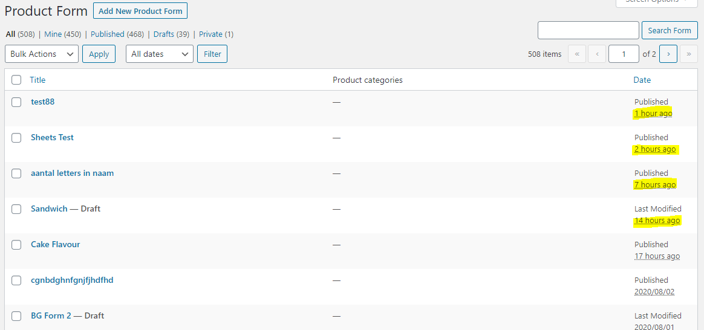Screen dimensions: 704x330
Task: Click the 508 items count
Action: [x=544, y=54]
